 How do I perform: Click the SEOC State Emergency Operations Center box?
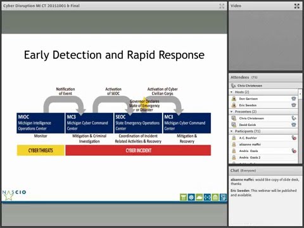138,123
